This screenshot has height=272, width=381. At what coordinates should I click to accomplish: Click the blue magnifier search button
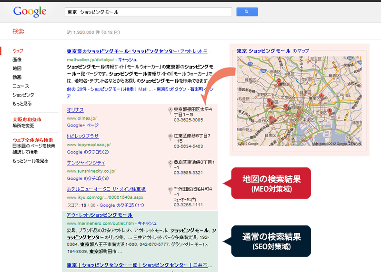click(247, 11)
